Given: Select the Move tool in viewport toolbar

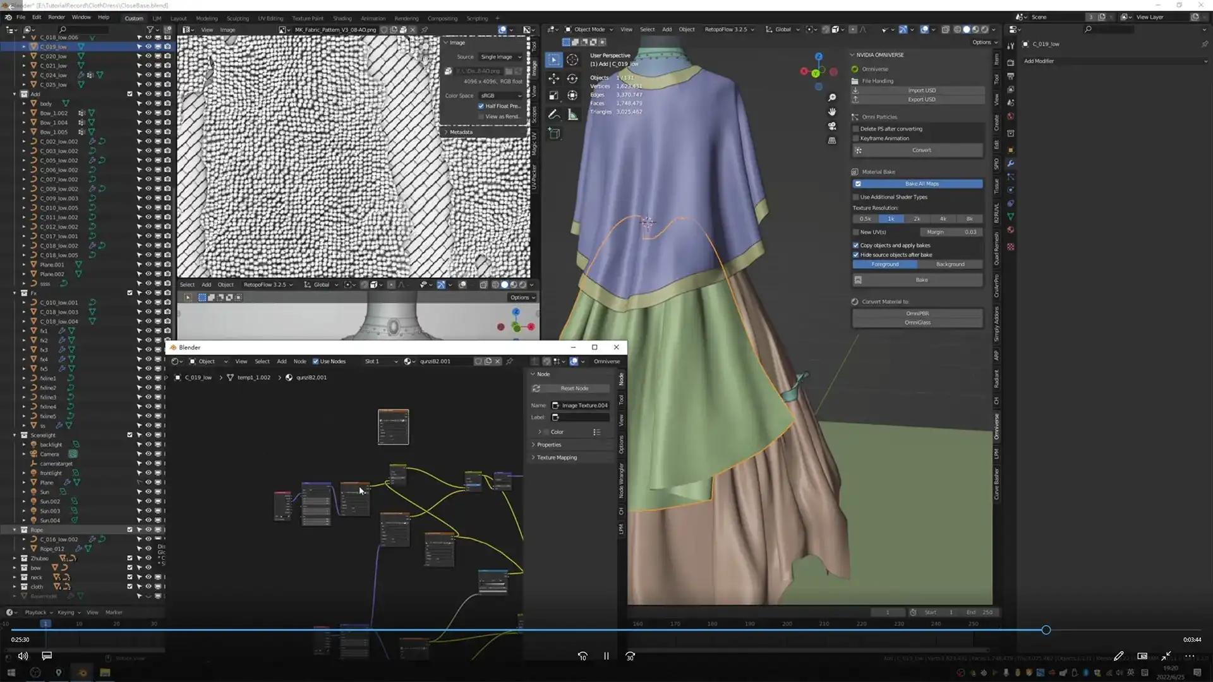Looking at the screenshot, I should pos(553,78).
